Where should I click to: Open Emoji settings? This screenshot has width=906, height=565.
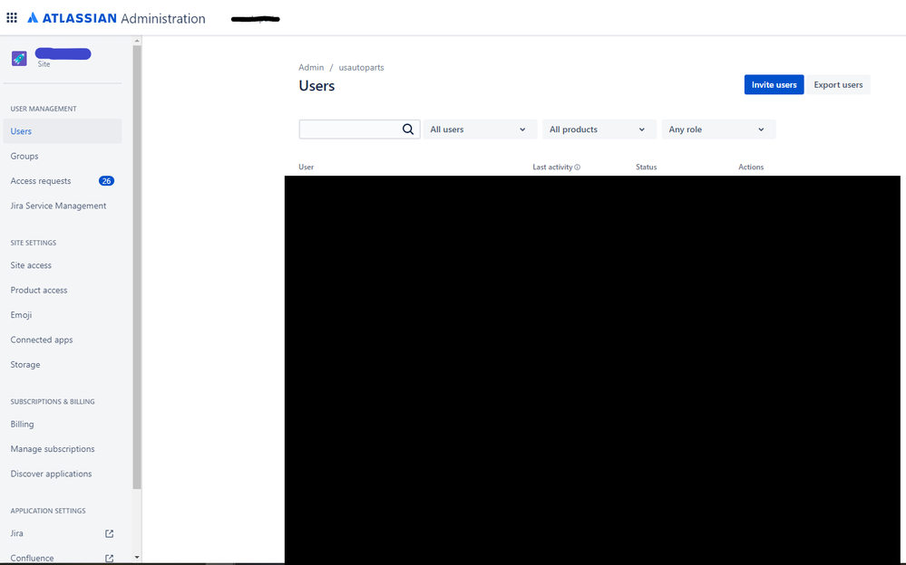point(21,314)
